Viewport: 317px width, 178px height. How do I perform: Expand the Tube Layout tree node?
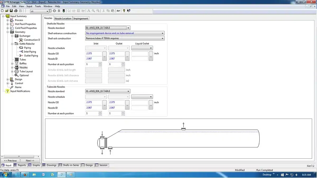pyautogui.click(x=12, y=71)
